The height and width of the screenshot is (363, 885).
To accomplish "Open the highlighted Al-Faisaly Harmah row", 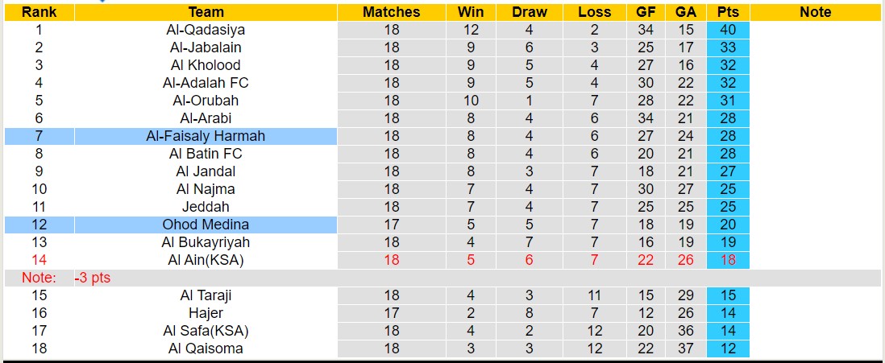I will point(206,136).
